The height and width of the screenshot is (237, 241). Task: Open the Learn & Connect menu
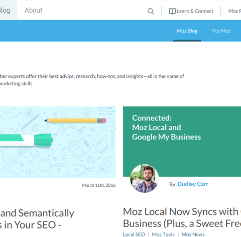click(191, 11)
